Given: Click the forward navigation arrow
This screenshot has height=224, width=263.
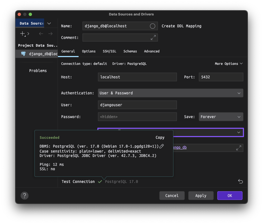Looking at the screenshot, I should (x=50, y=34).
